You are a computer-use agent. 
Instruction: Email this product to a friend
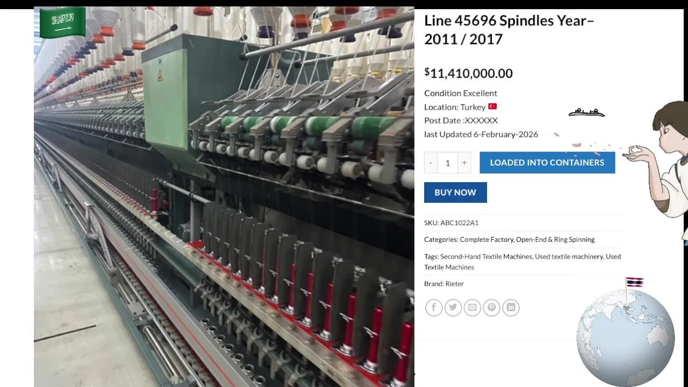(472, 307)
